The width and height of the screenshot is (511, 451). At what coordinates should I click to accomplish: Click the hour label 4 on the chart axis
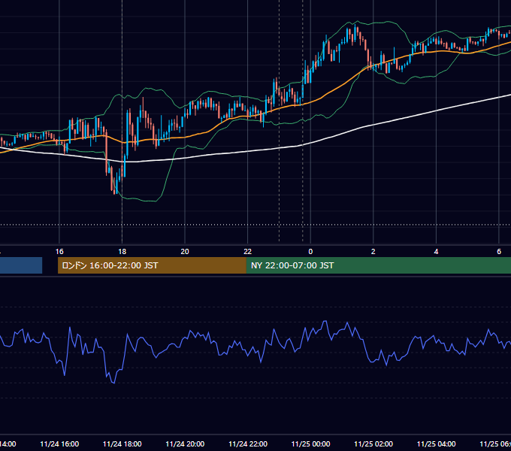[436, 252]
